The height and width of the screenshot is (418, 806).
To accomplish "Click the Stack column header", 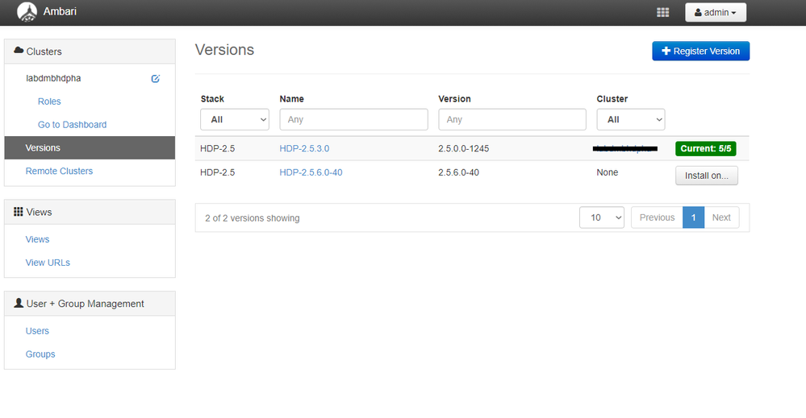I will 212,98.
